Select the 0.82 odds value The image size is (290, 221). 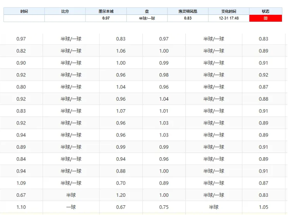[x=21, y=51]
